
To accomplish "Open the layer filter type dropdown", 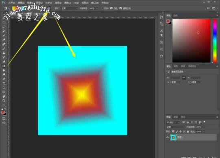I will point(173,123).
